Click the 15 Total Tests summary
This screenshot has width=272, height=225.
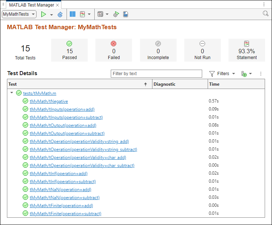point(25,52)
